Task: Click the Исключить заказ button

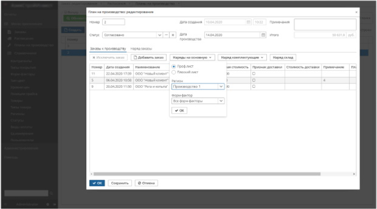Action: click(x=109, y=57)
